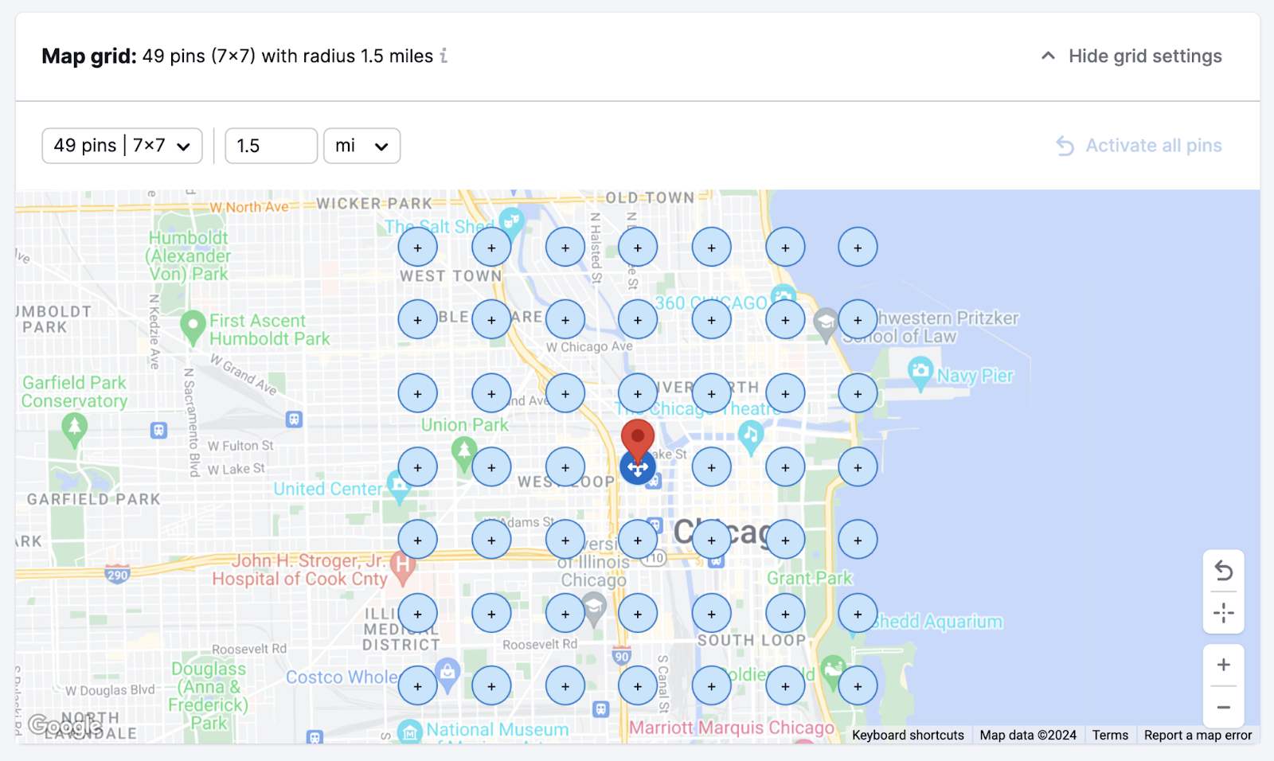Click the info icon next to Map grid
Viewport: 1274px width, 761px height.
pos(443,56)
